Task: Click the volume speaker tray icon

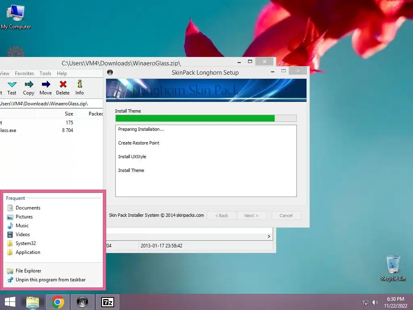Action: click(375, 302)
